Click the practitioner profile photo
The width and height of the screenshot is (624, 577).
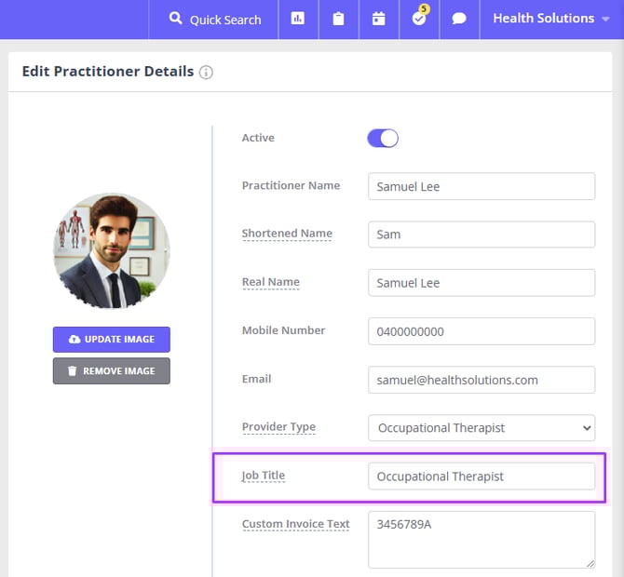coord(112,251)
